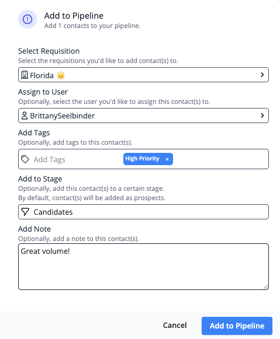Image resolution: width=280 pixels, height=339 pixels.
Task: Click the sun emoji next to Florida
Action: [61, 75]
